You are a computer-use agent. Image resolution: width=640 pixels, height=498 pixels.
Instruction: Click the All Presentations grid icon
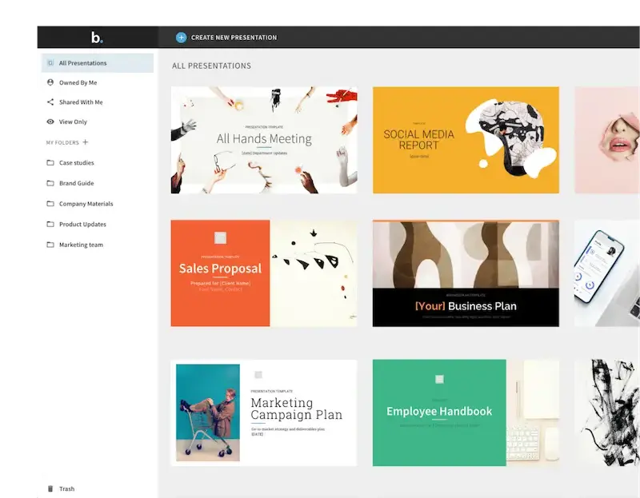click(x=50, y=63)
